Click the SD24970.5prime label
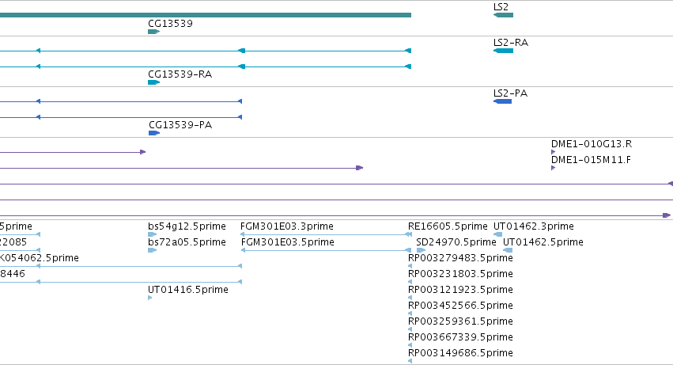 pos(456,242)
